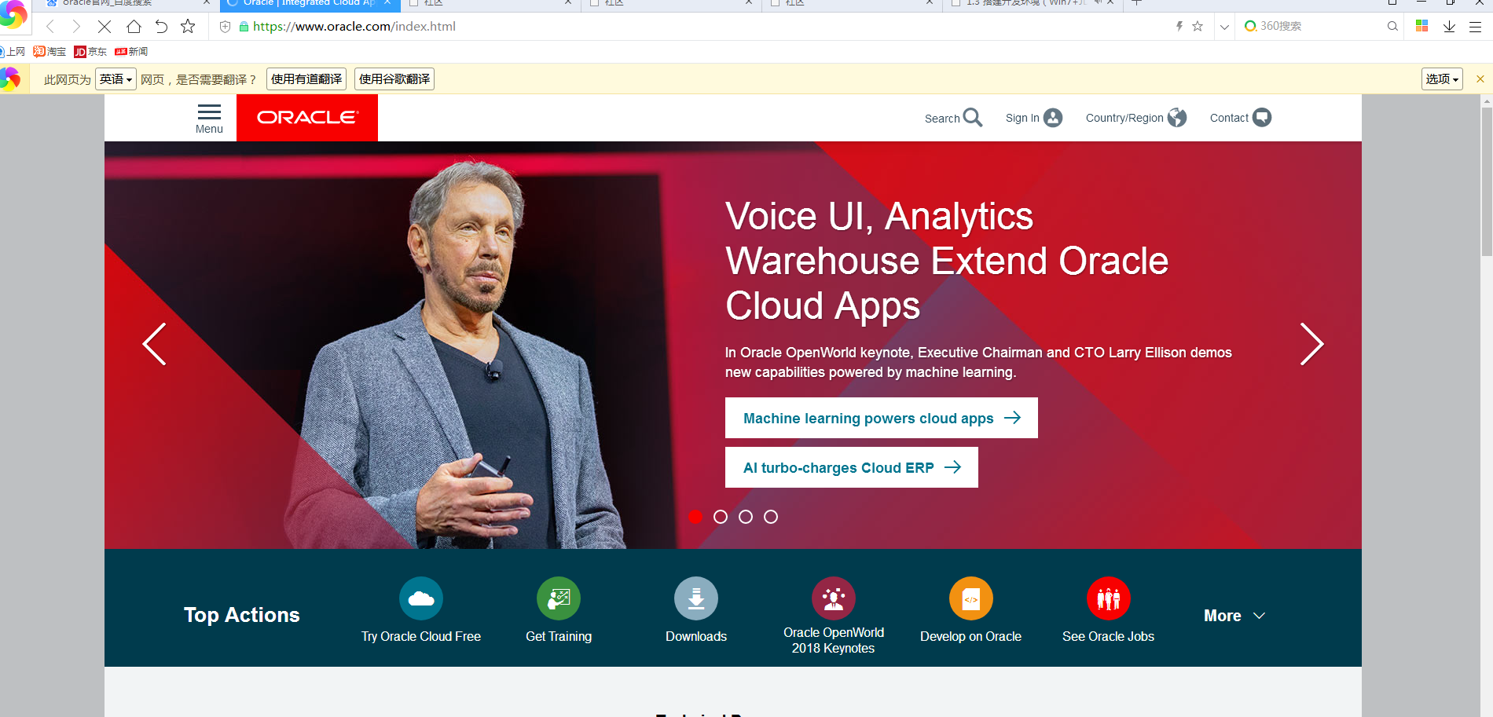Image resolution: width=1493 pixels, height=717 pixels.
Task: Open Oracle site Search
Action: coord(953,118)
